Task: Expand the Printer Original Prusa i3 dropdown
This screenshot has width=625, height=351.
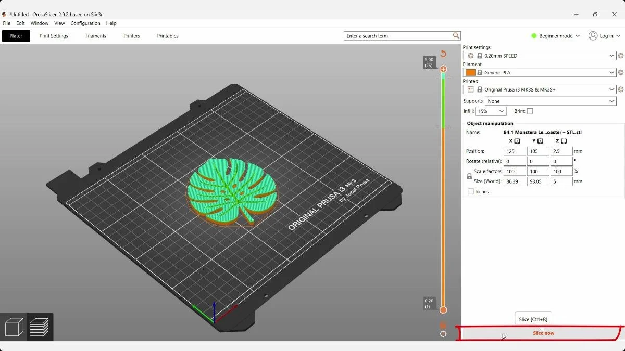Action: point(540,89)
